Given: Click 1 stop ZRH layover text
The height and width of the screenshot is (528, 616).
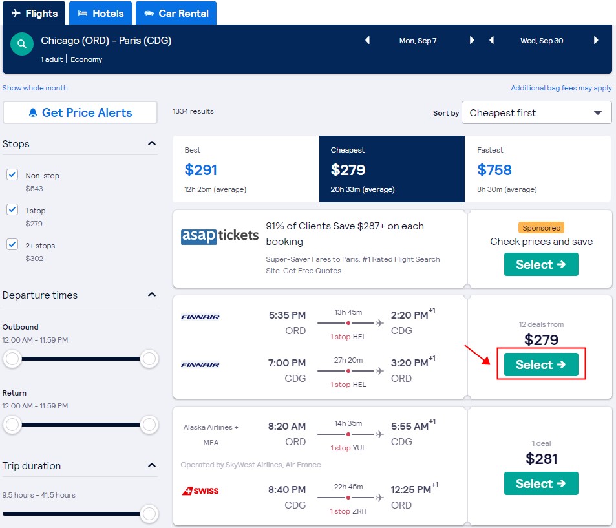Looking at the screenshot, I should tap(348, 511).
